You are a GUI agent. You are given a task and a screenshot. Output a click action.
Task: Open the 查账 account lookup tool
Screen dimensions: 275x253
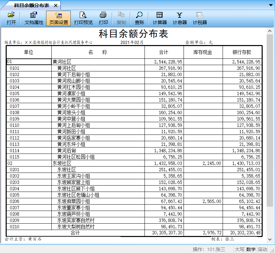(139, 18)
